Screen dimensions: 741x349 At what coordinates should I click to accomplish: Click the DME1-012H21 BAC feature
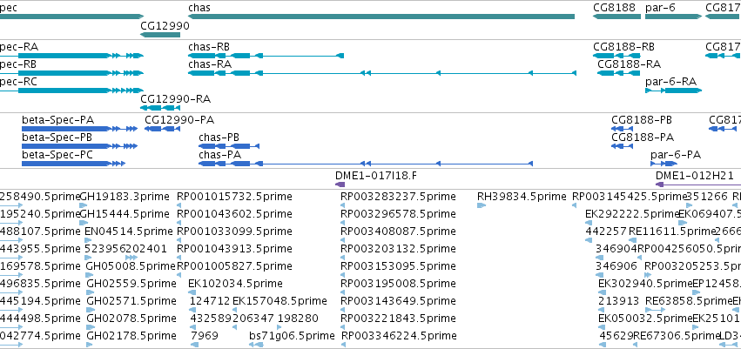[x=698, y=185]
